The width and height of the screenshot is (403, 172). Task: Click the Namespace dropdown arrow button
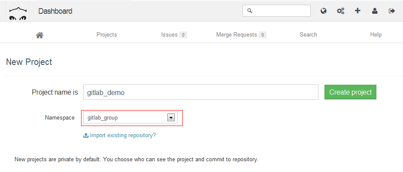pos(171,118)
